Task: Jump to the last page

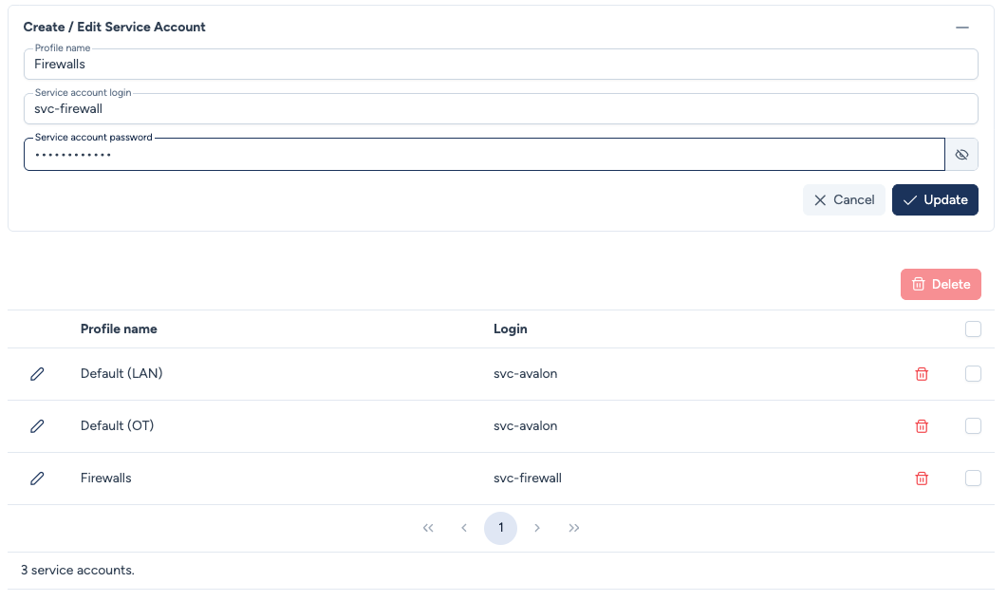Action: (x=574, y=528)
